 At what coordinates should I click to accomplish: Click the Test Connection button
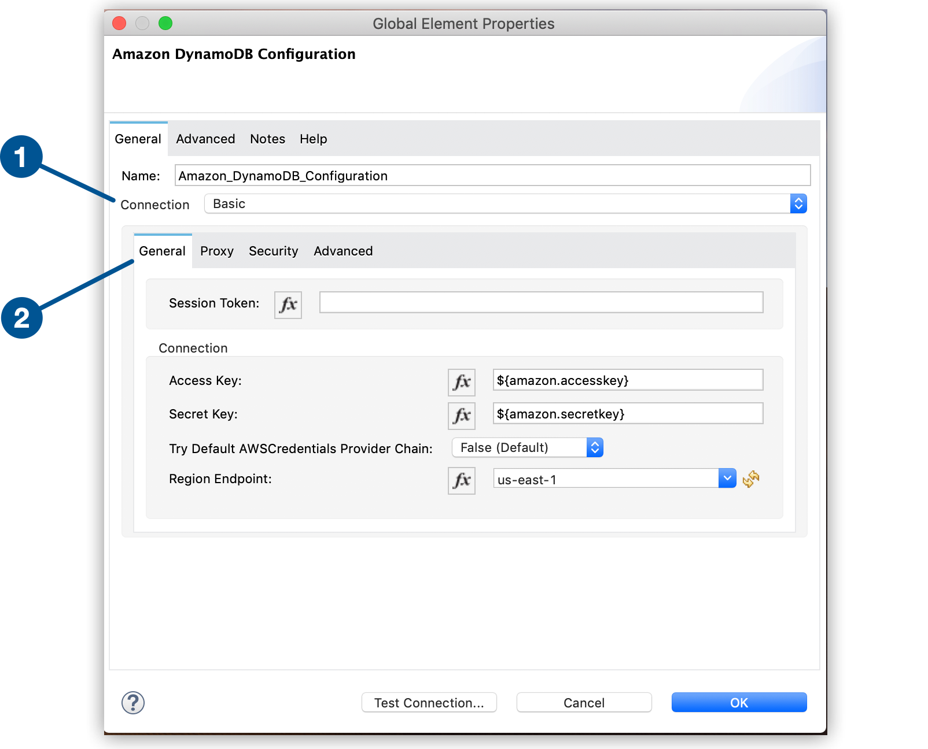(429, 702)
